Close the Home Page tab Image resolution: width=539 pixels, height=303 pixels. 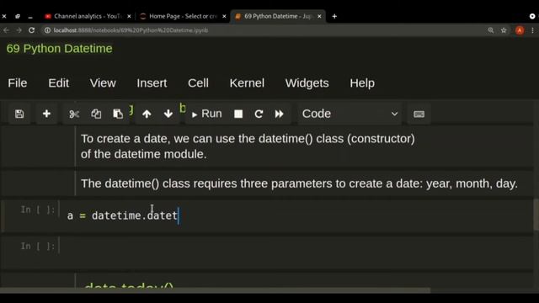[x=224, y=16]
